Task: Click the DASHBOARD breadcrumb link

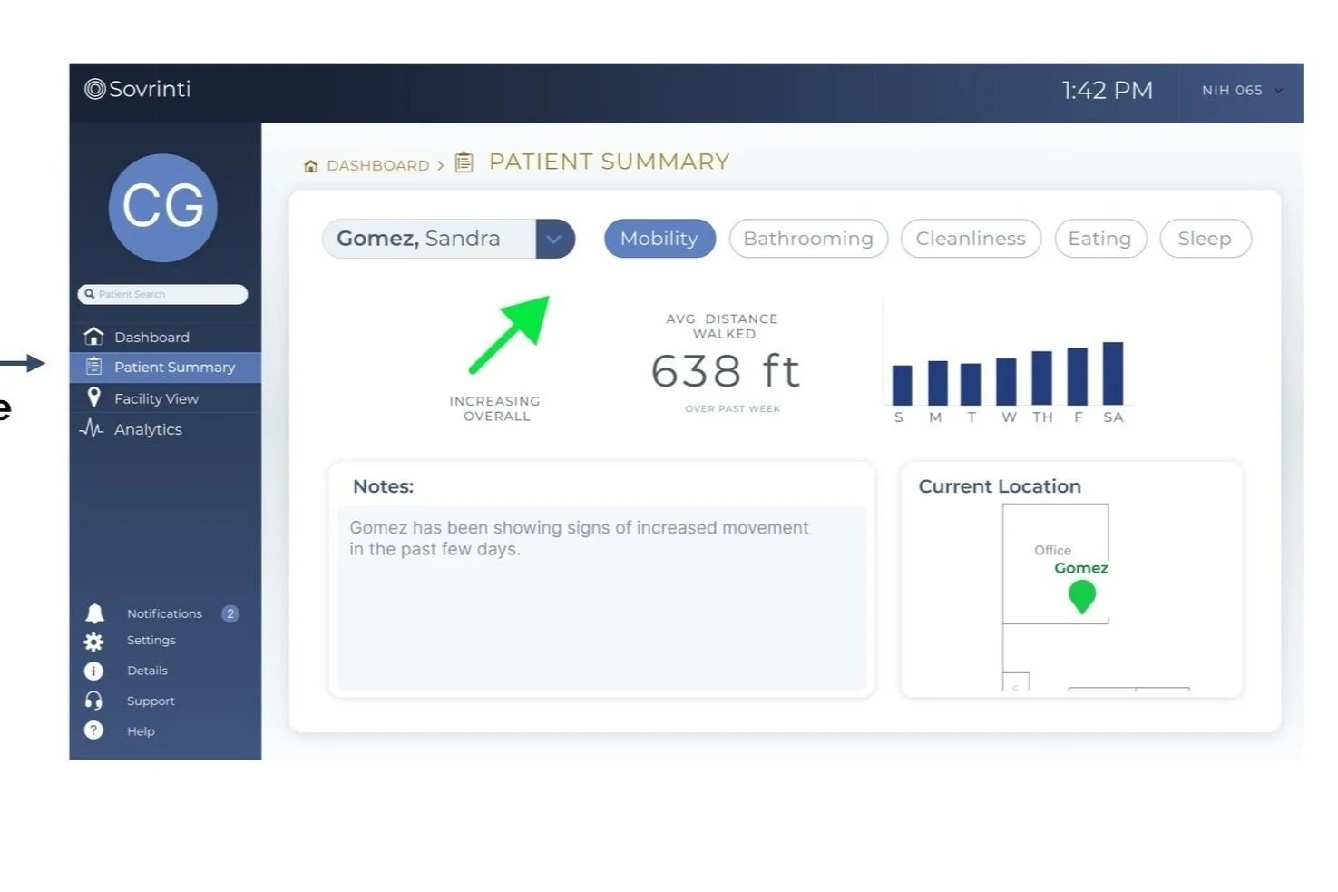Action: [377, 165]
